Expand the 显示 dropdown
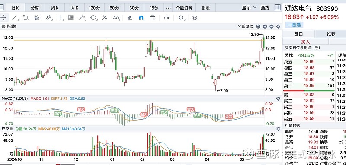Image resolution: width=346 pixels, height=165 pixels. click(x=249, y=8)
